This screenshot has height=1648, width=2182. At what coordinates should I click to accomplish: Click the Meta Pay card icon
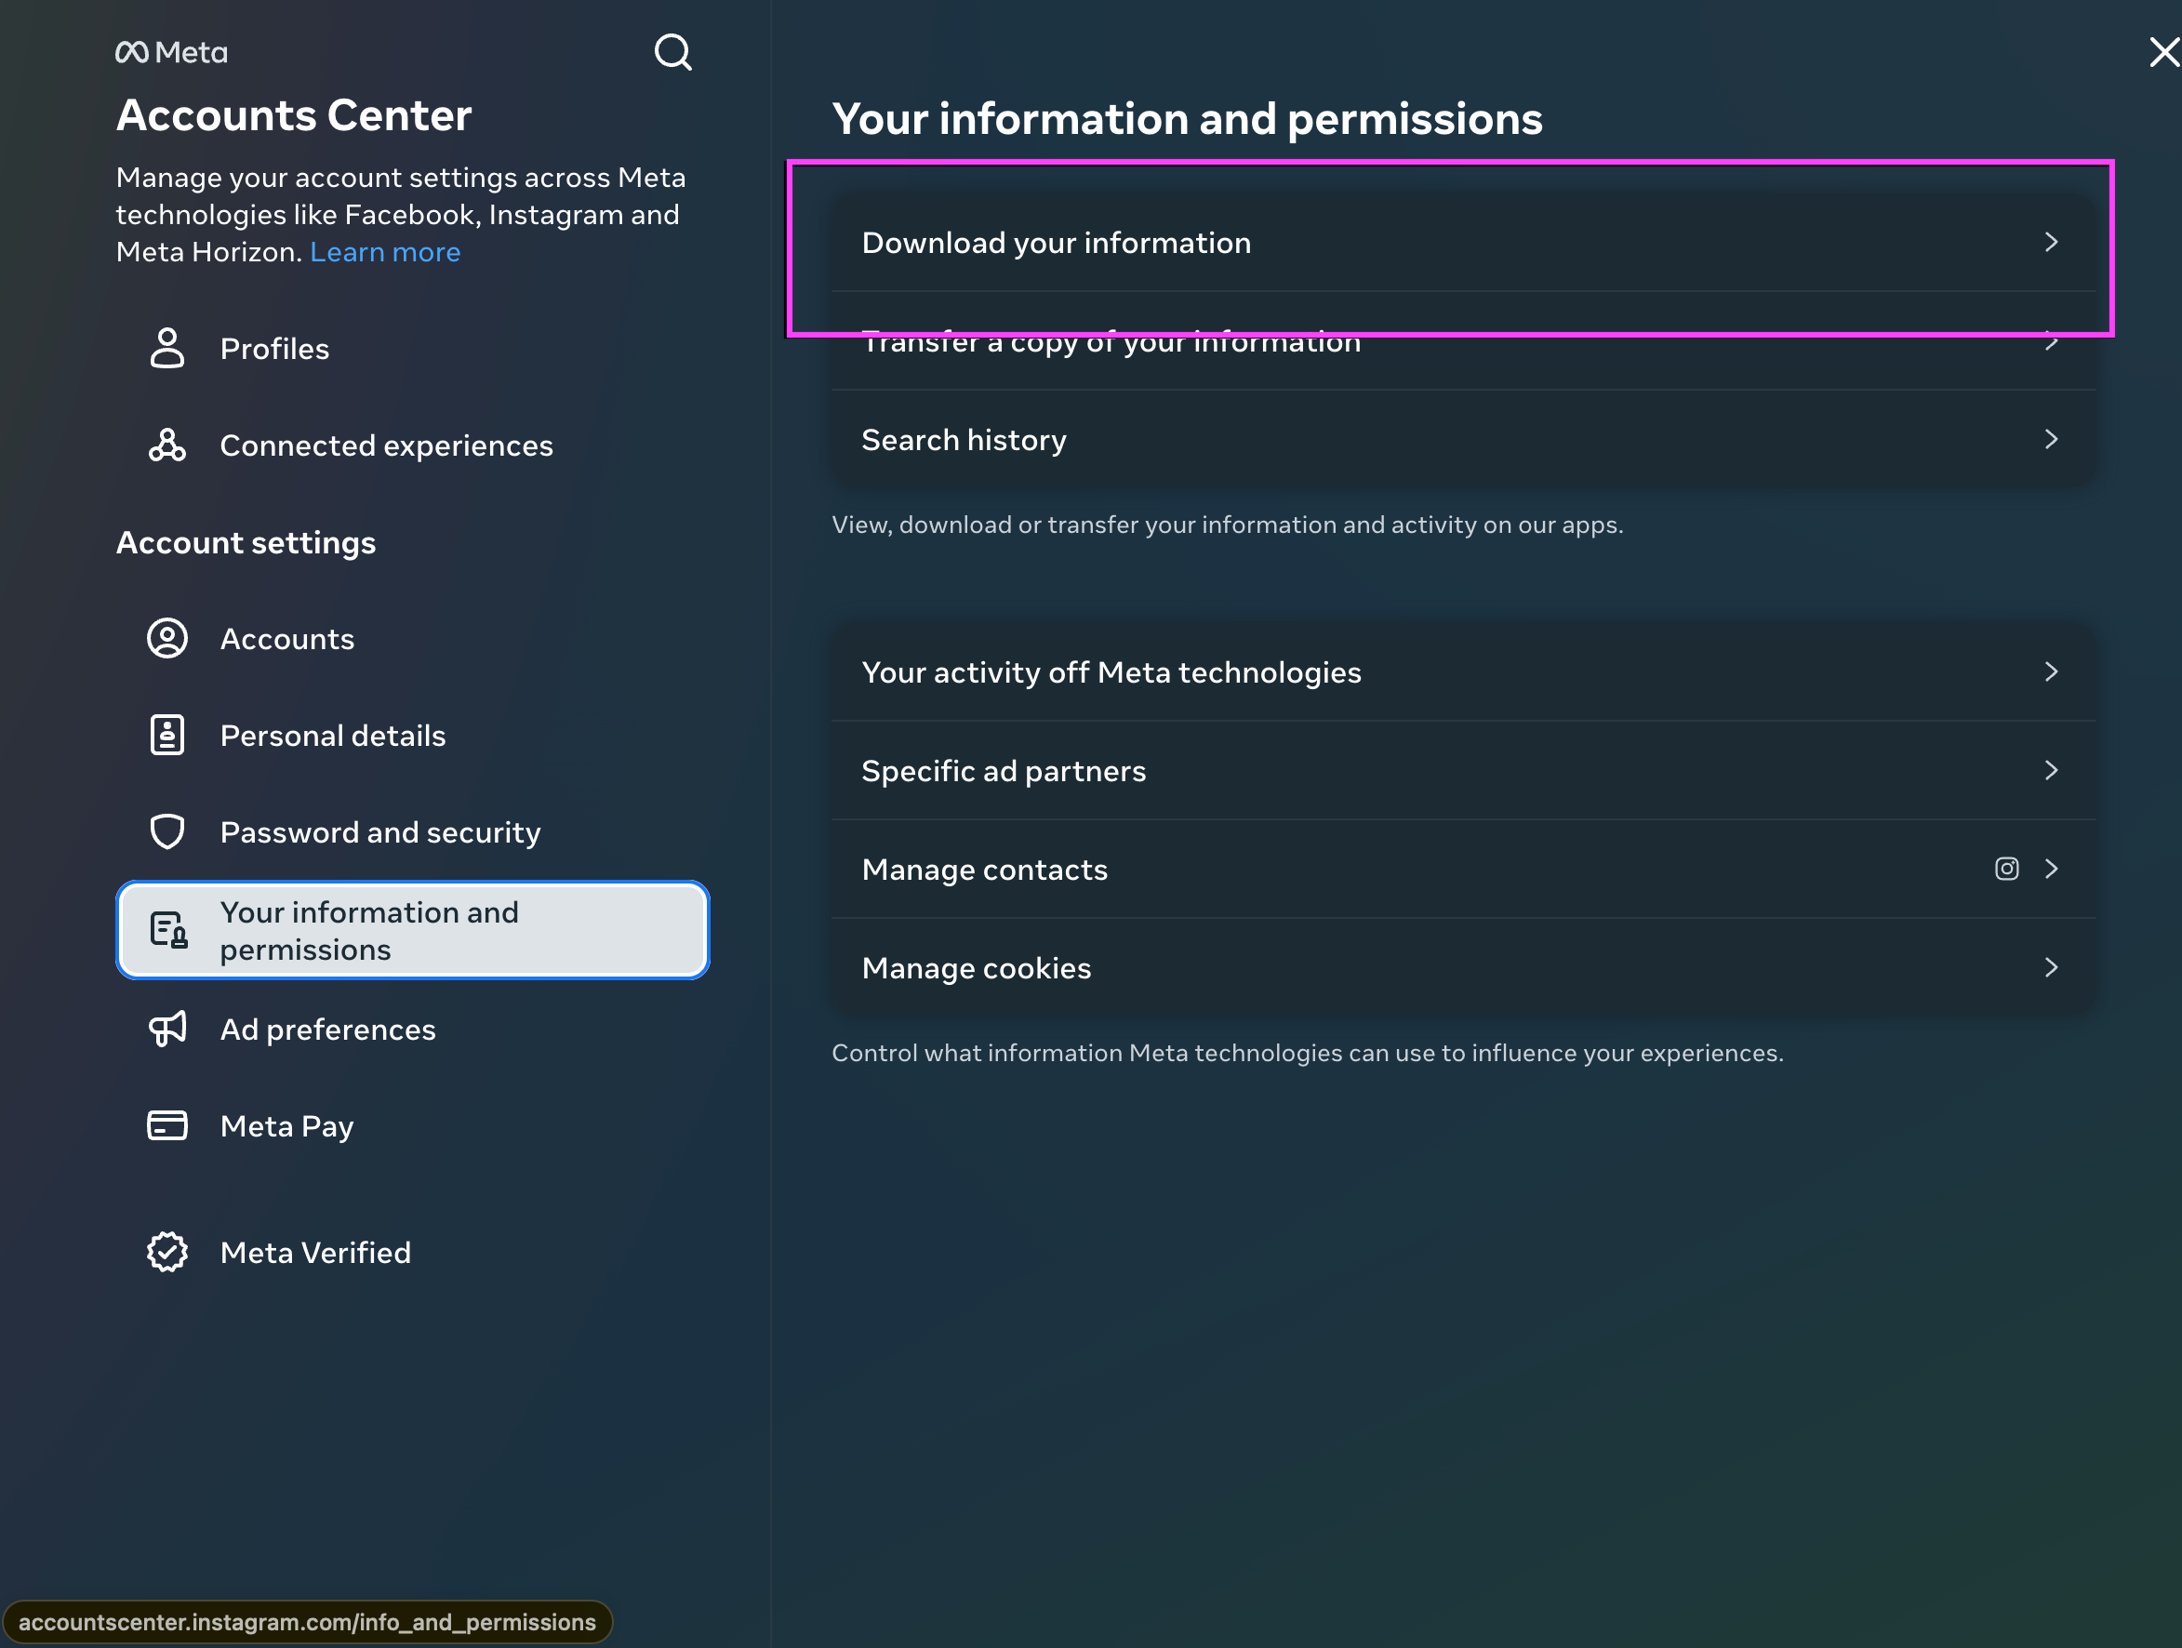(x=166, y=1125)
